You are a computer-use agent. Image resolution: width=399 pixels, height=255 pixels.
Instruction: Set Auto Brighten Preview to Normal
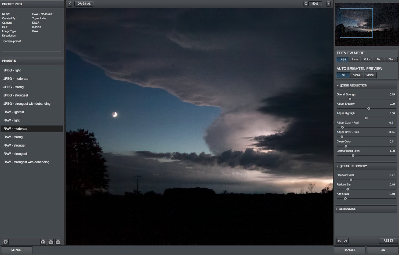[x=356, y=75]
